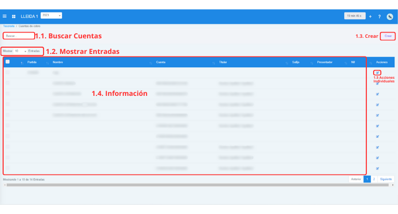Open the Tesorería breadcrumb link
Viewport: 398px width, 214px height.
pyautogui.click(x=9, y=26)
